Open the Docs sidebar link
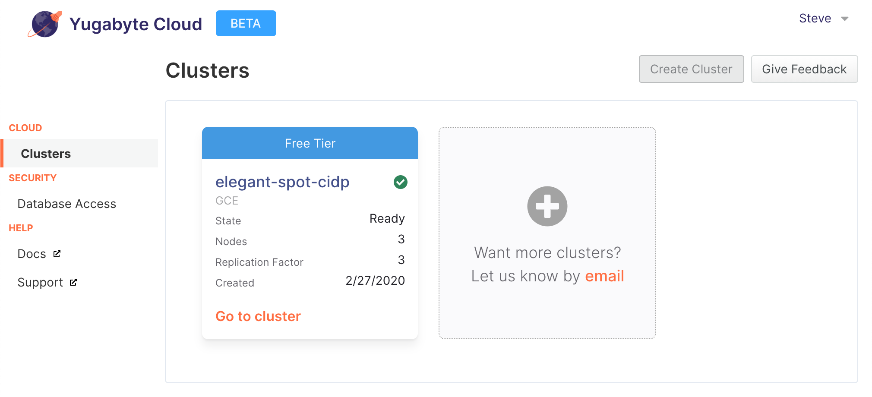This screenshot has height=397, width=872. [32, 254]
